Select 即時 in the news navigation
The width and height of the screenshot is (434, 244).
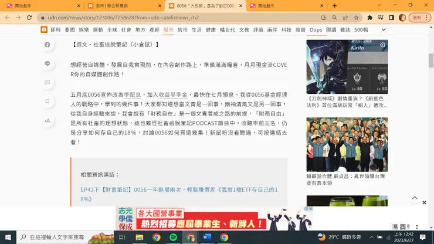click(x=56, y=30)
